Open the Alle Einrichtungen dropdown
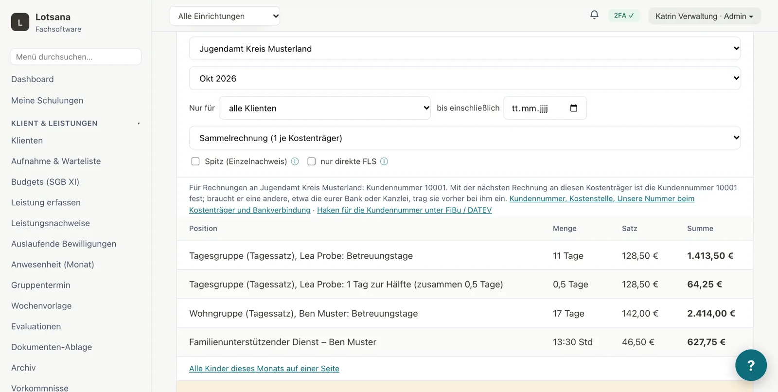Viewport: 778px width, 392px height. point(225,16)
